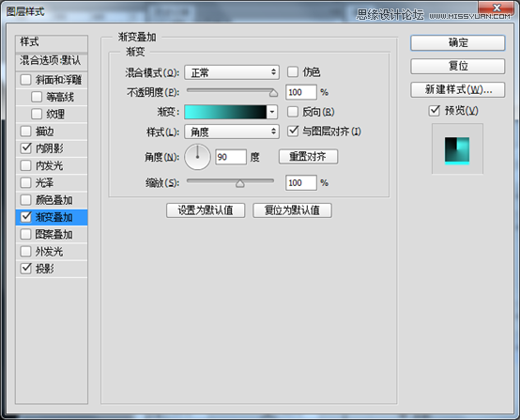Open the 内发光 inner glow settings
The image size is (520, 420).
click(x=50, y=165)
